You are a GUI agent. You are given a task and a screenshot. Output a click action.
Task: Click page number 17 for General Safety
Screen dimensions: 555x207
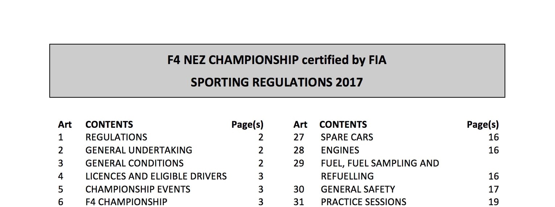(x=494, y=190)
